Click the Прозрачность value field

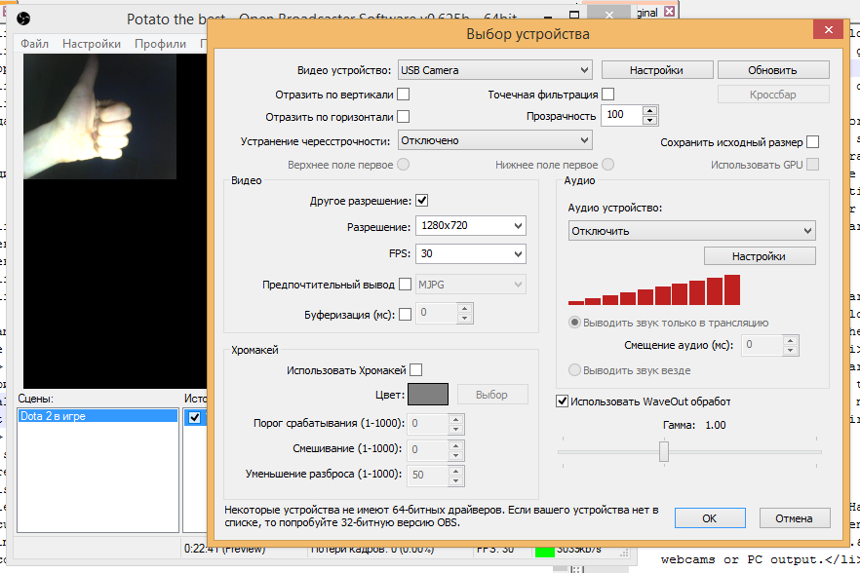[621, 115]
